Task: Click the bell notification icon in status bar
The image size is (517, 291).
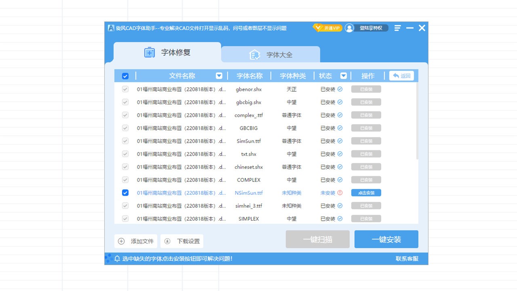Action: [117, 259]
